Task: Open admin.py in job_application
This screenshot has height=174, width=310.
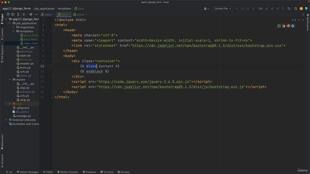Action: pos(25,52)
